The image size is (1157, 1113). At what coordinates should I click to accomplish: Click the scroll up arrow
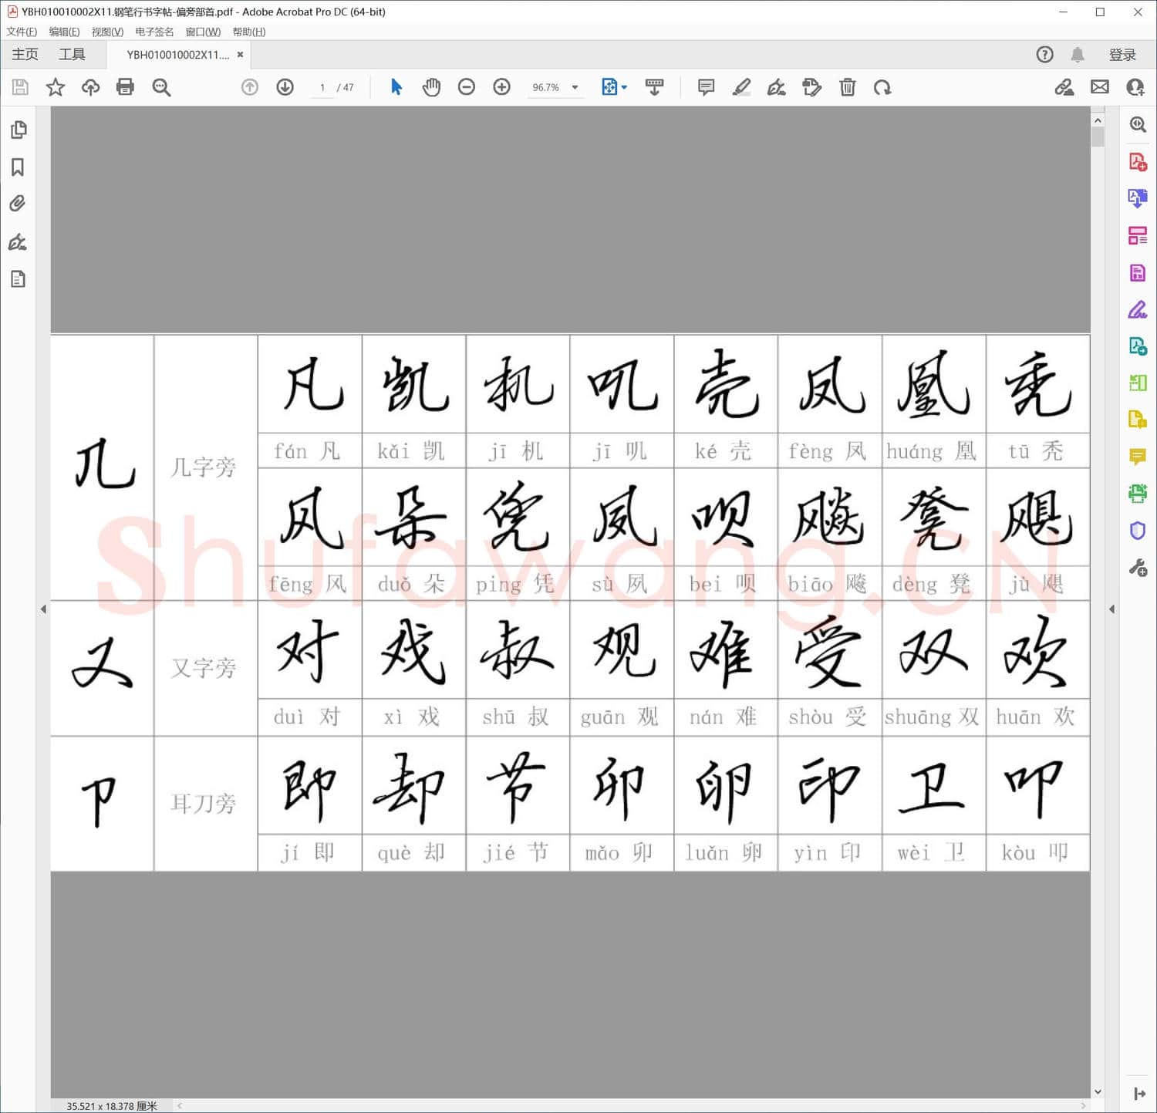click(x=1098, y=120)
